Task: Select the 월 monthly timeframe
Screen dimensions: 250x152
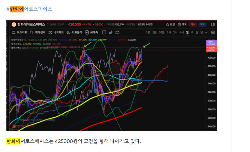Action: (x=197, y=32)
